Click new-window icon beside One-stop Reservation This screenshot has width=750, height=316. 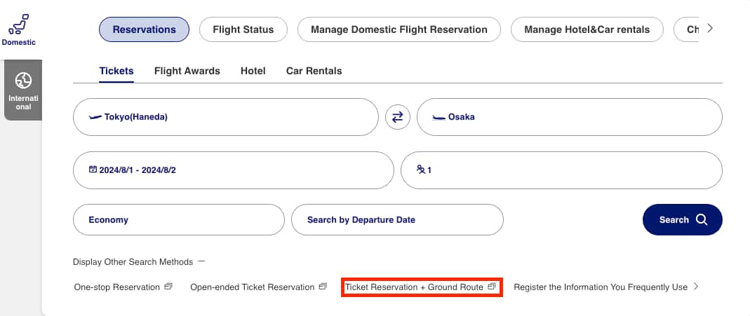point(168,287)
